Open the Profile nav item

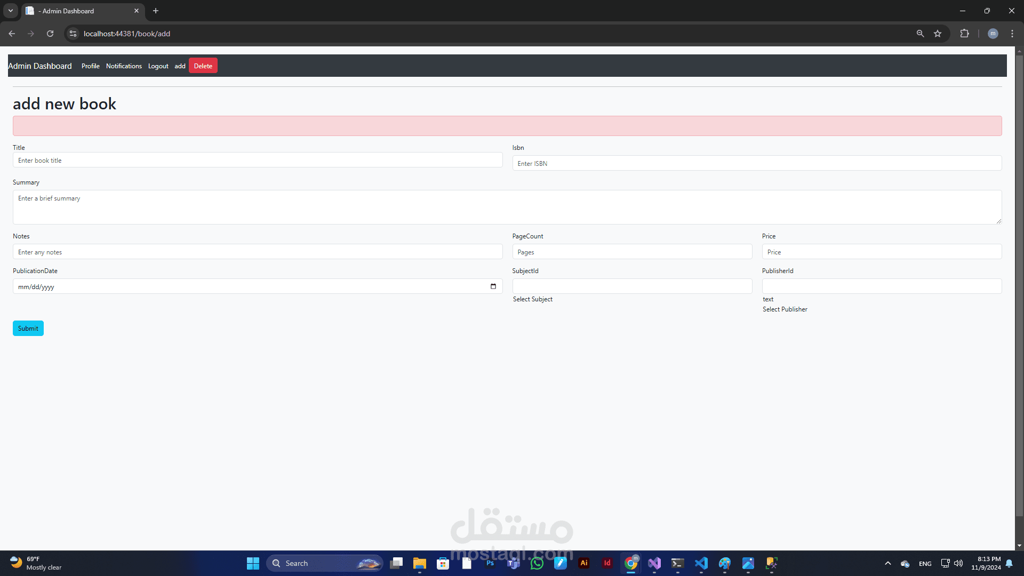[x=90, y=66]
